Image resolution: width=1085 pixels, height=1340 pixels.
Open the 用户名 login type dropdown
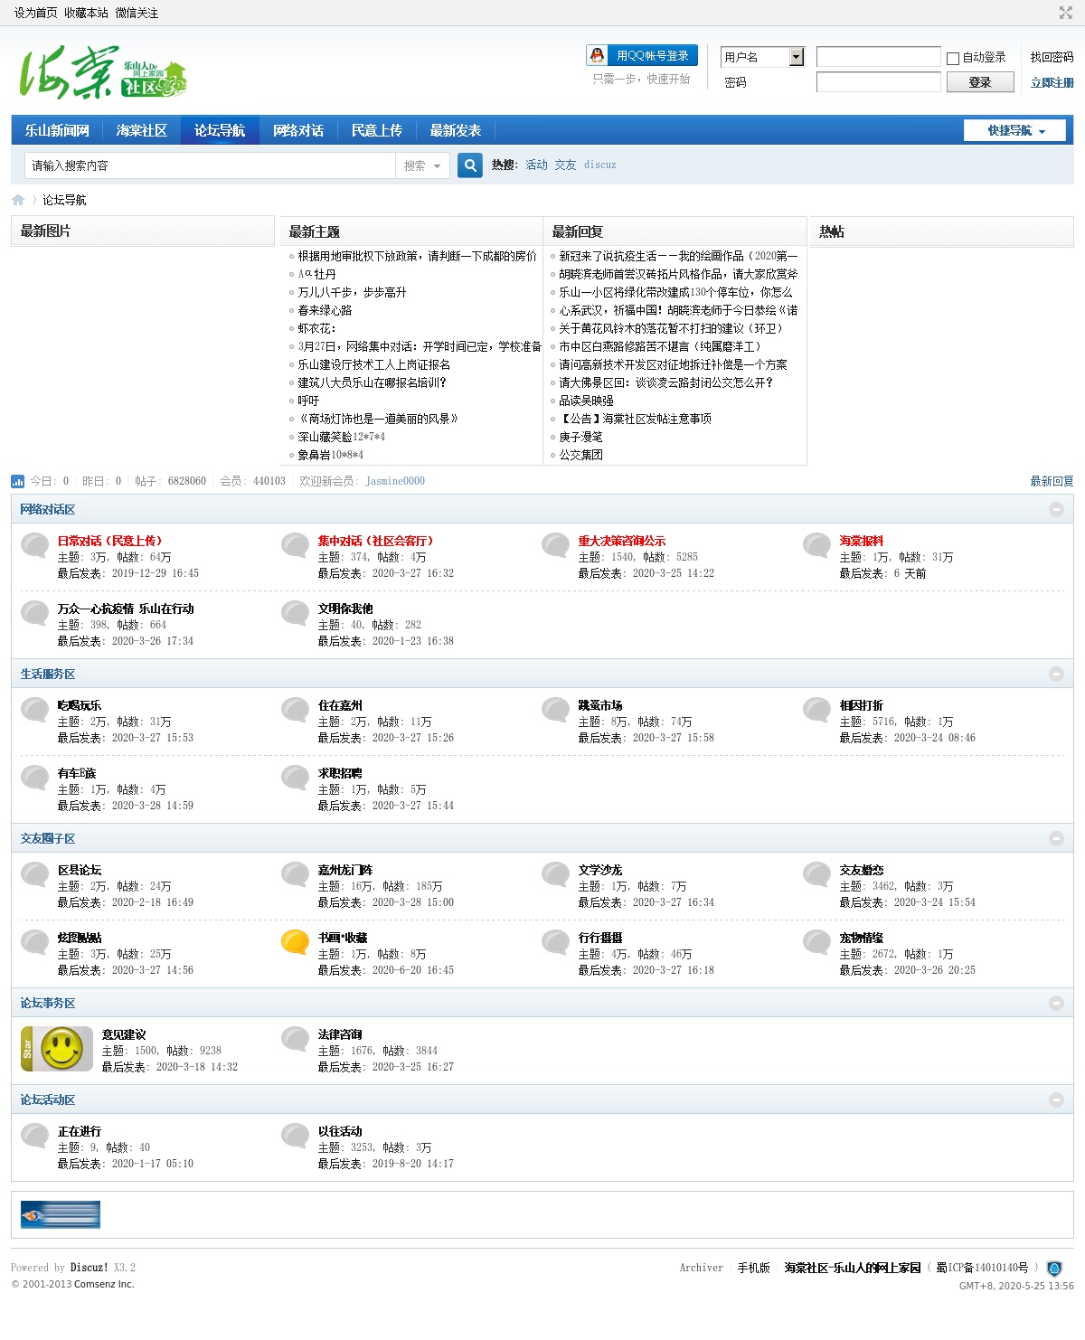(762, 57)
